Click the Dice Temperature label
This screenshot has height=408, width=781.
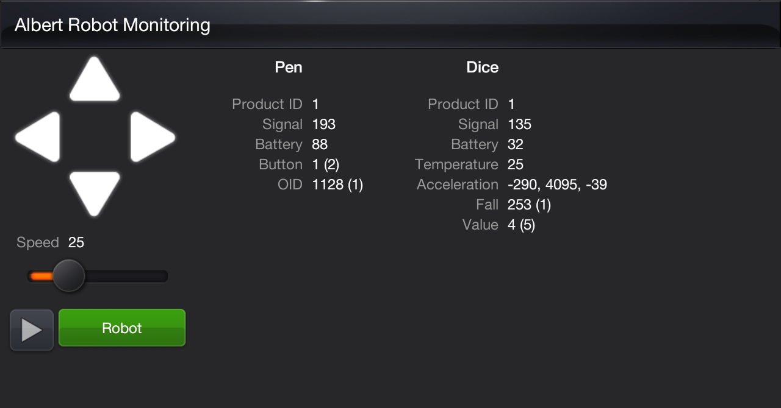coord(456,164)
